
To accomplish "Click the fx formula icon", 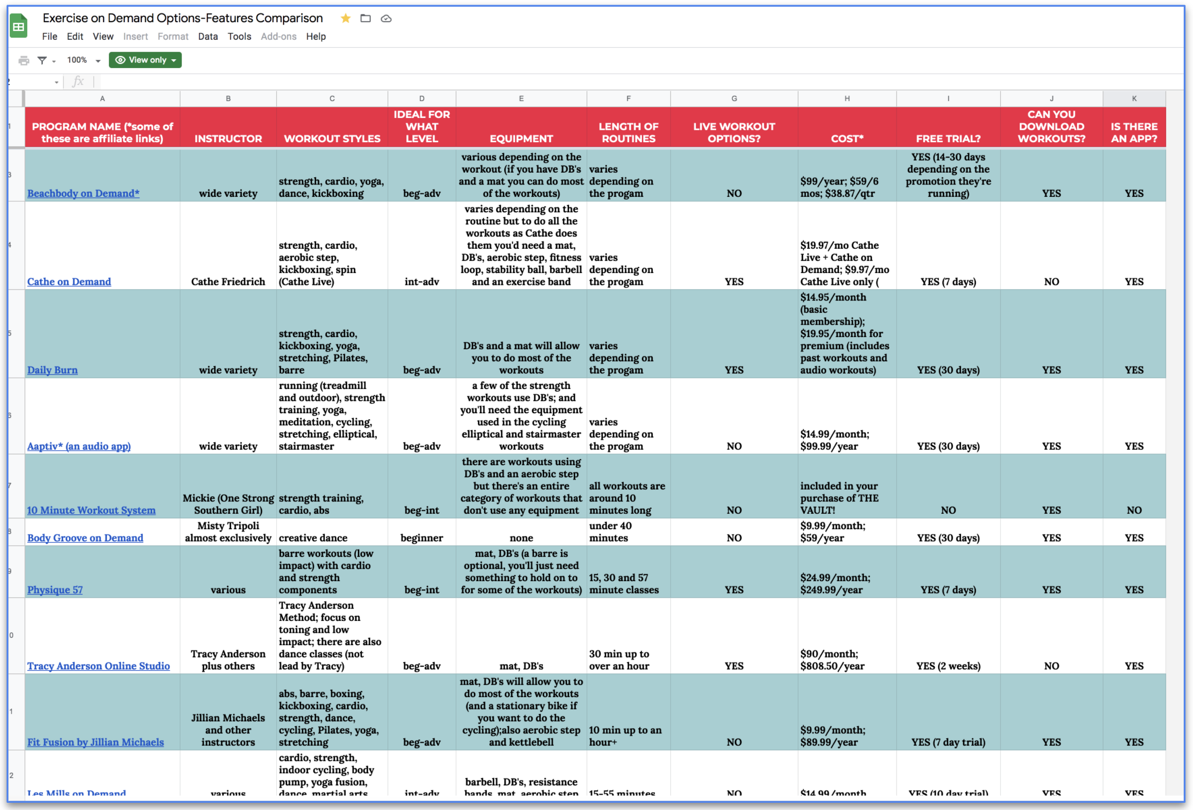I will 78,81.
